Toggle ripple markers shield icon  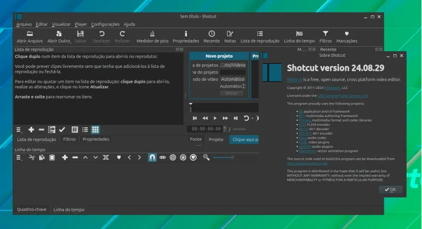pos(193,157)
